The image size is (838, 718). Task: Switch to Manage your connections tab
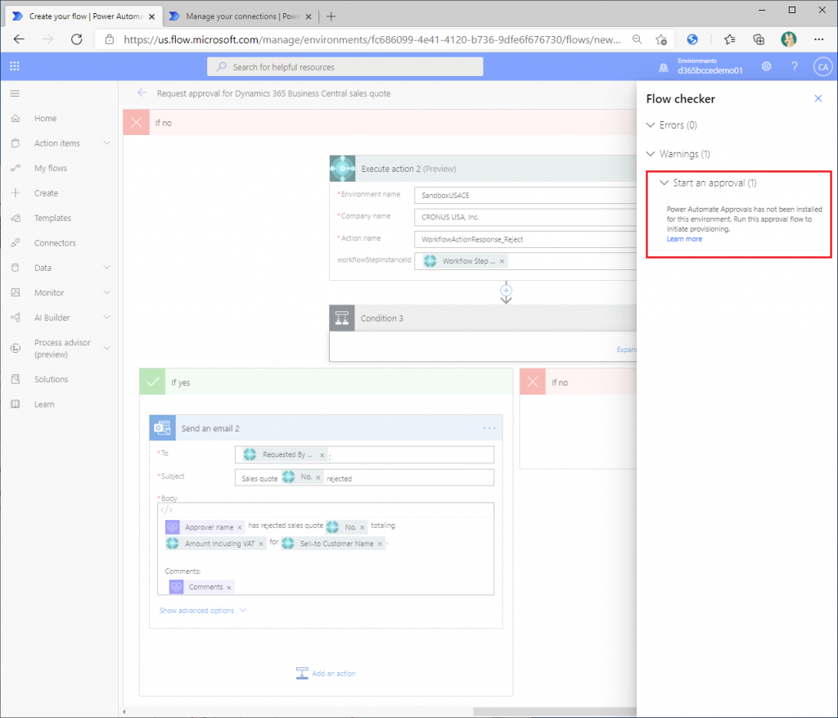pyautogui.click(x=241, y=16)
